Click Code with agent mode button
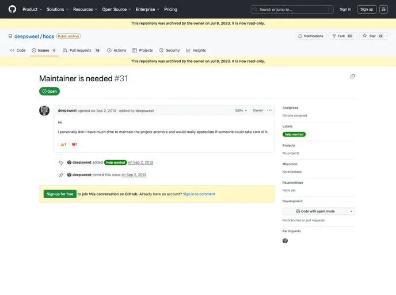 pos(315,211)
